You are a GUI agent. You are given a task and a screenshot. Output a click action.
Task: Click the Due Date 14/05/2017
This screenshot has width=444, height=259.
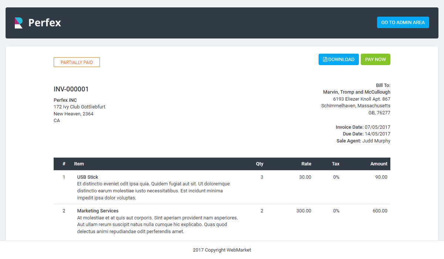(x=377, y=134)
